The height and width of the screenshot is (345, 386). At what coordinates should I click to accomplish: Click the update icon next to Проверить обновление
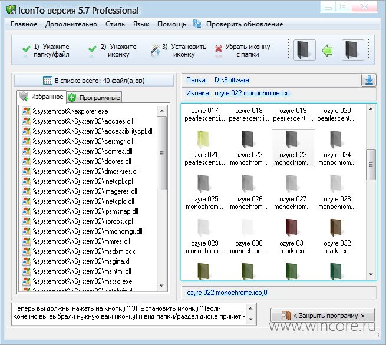[197, 24]
